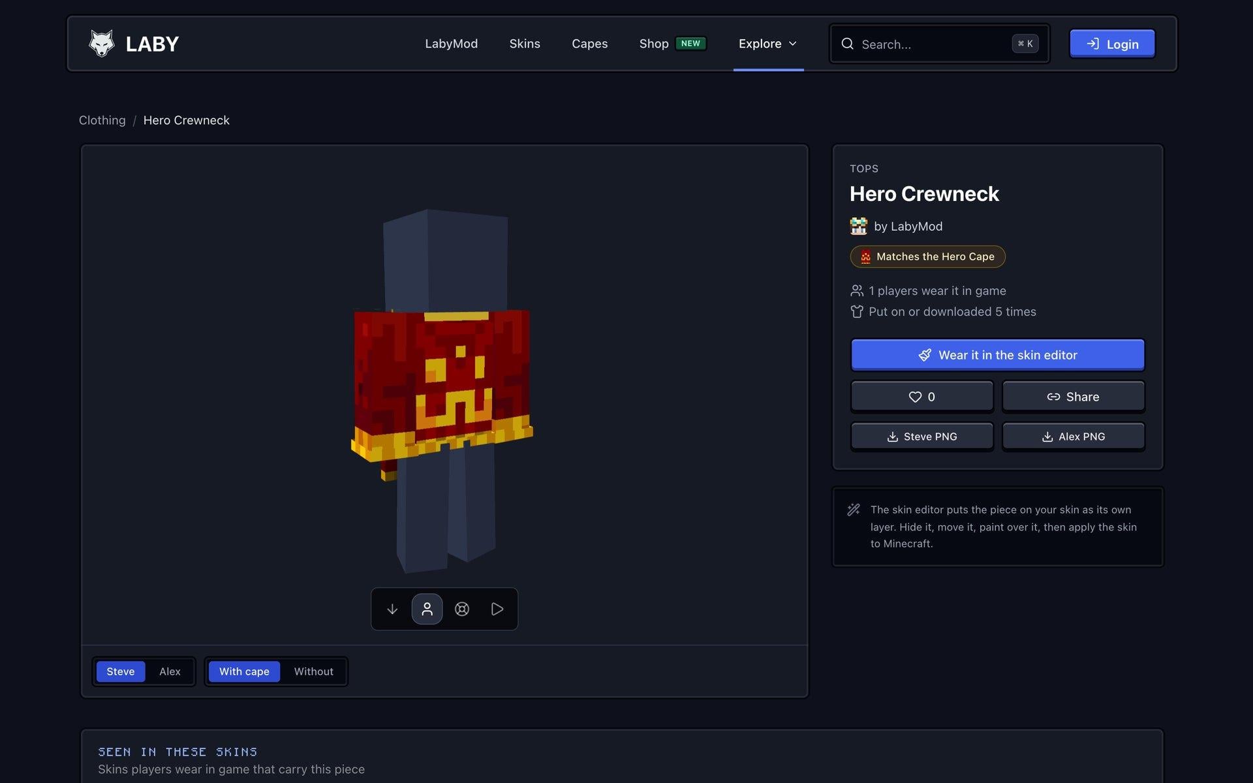1253x783 pixels.
Task: Click the search magnifier icon
Action: [847, 44]
